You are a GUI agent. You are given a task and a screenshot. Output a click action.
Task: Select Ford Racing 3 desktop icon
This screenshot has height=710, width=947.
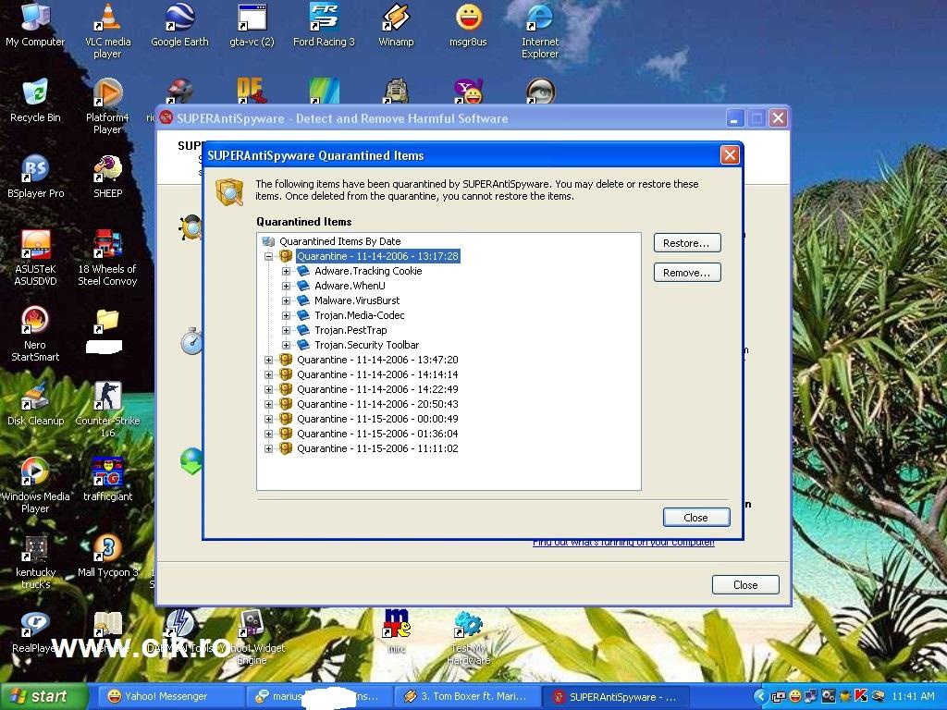324,25
